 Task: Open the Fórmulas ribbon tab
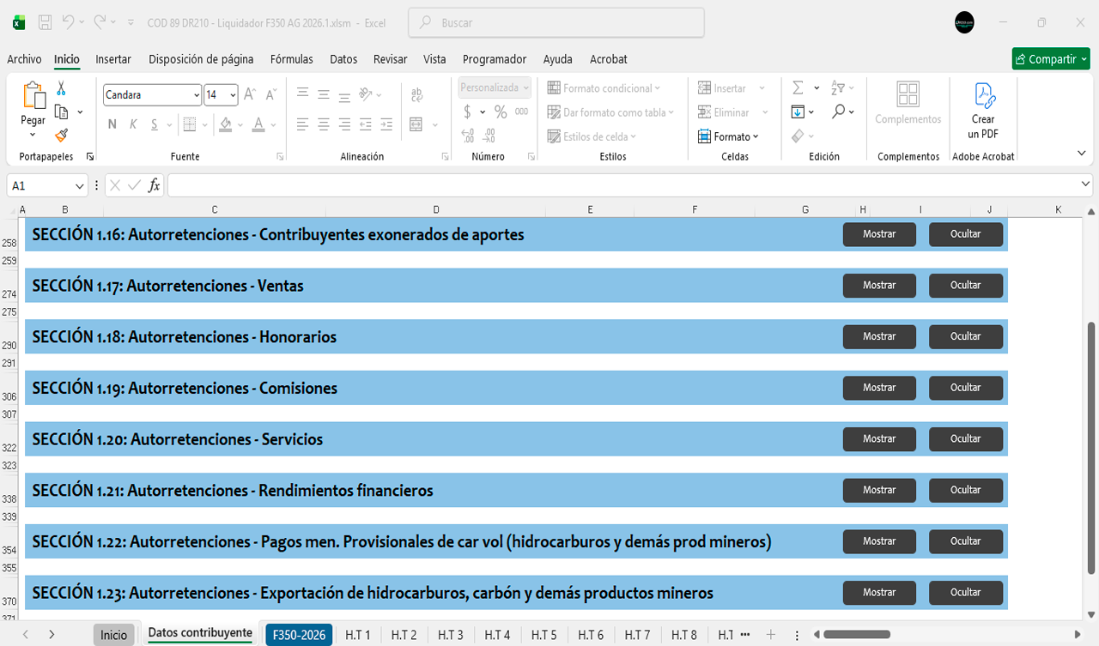pos(291,59)
